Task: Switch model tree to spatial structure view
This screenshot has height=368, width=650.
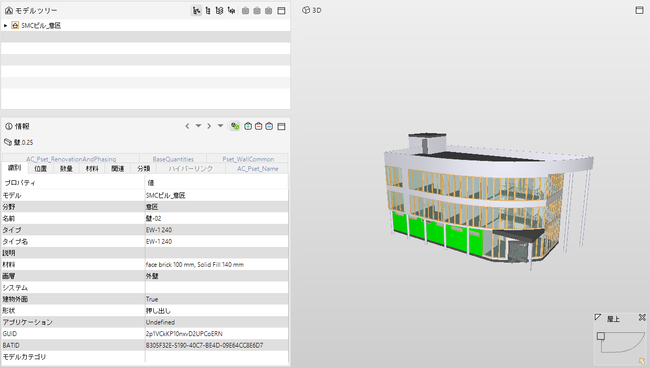Action: click(x=196, y=10)
